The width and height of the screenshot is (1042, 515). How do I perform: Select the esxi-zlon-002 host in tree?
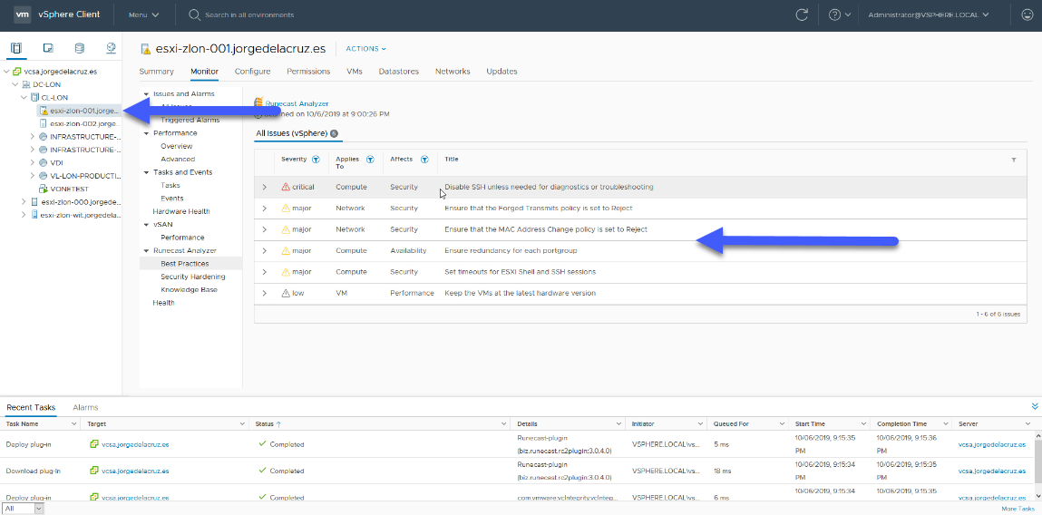tap(85, 123)
